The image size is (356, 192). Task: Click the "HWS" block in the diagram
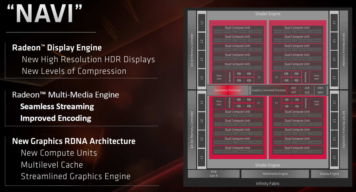click(x=320, y=88)
